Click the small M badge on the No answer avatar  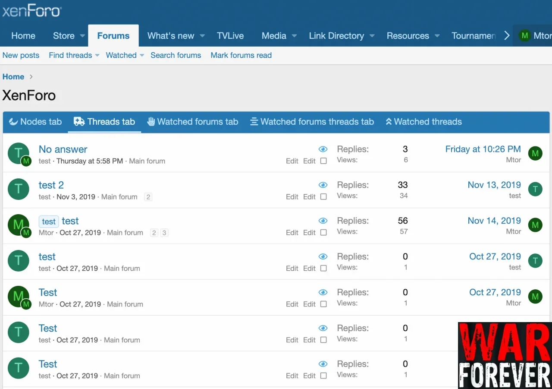[x=26, y=161]
